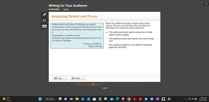Show hidden icons in the system tray
The image size is (209, 102).
click(x=186, y=99)
